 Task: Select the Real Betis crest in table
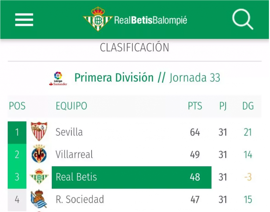(39, 176)
